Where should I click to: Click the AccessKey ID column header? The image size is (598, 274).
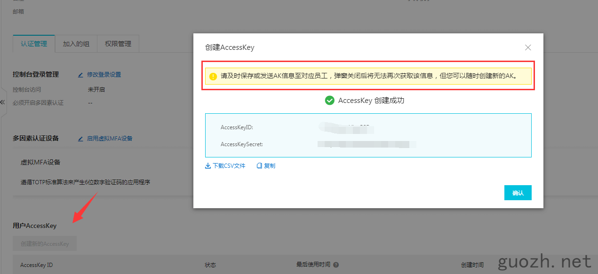point(37,265)
